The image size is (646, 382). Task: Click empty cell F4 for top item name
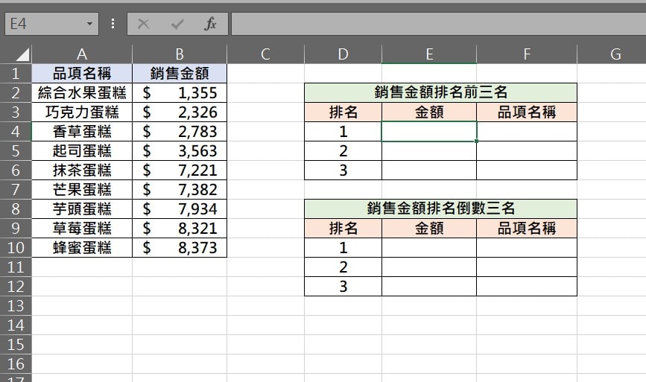tap(527, 132)
